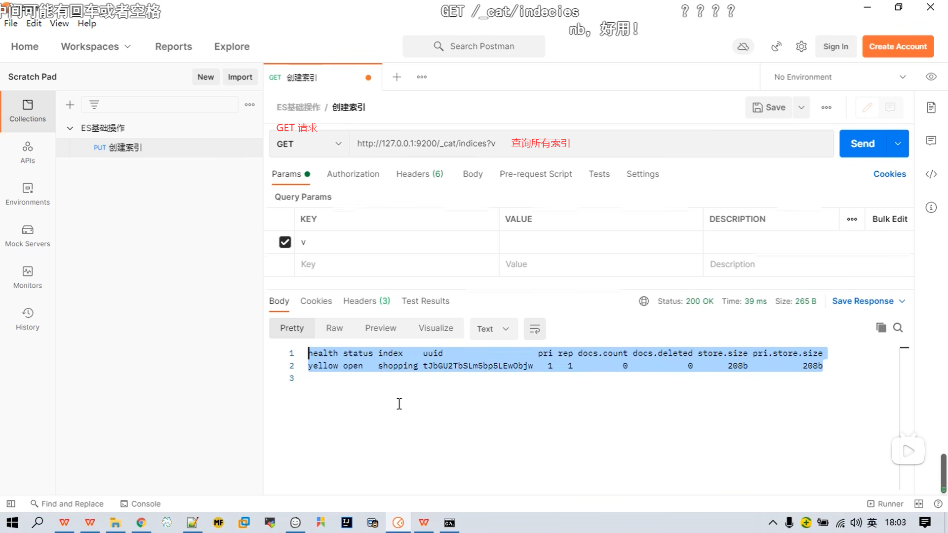Uncheck the 'v' query param checkbox
Screen dimensions: 948x533
point(285,242)
